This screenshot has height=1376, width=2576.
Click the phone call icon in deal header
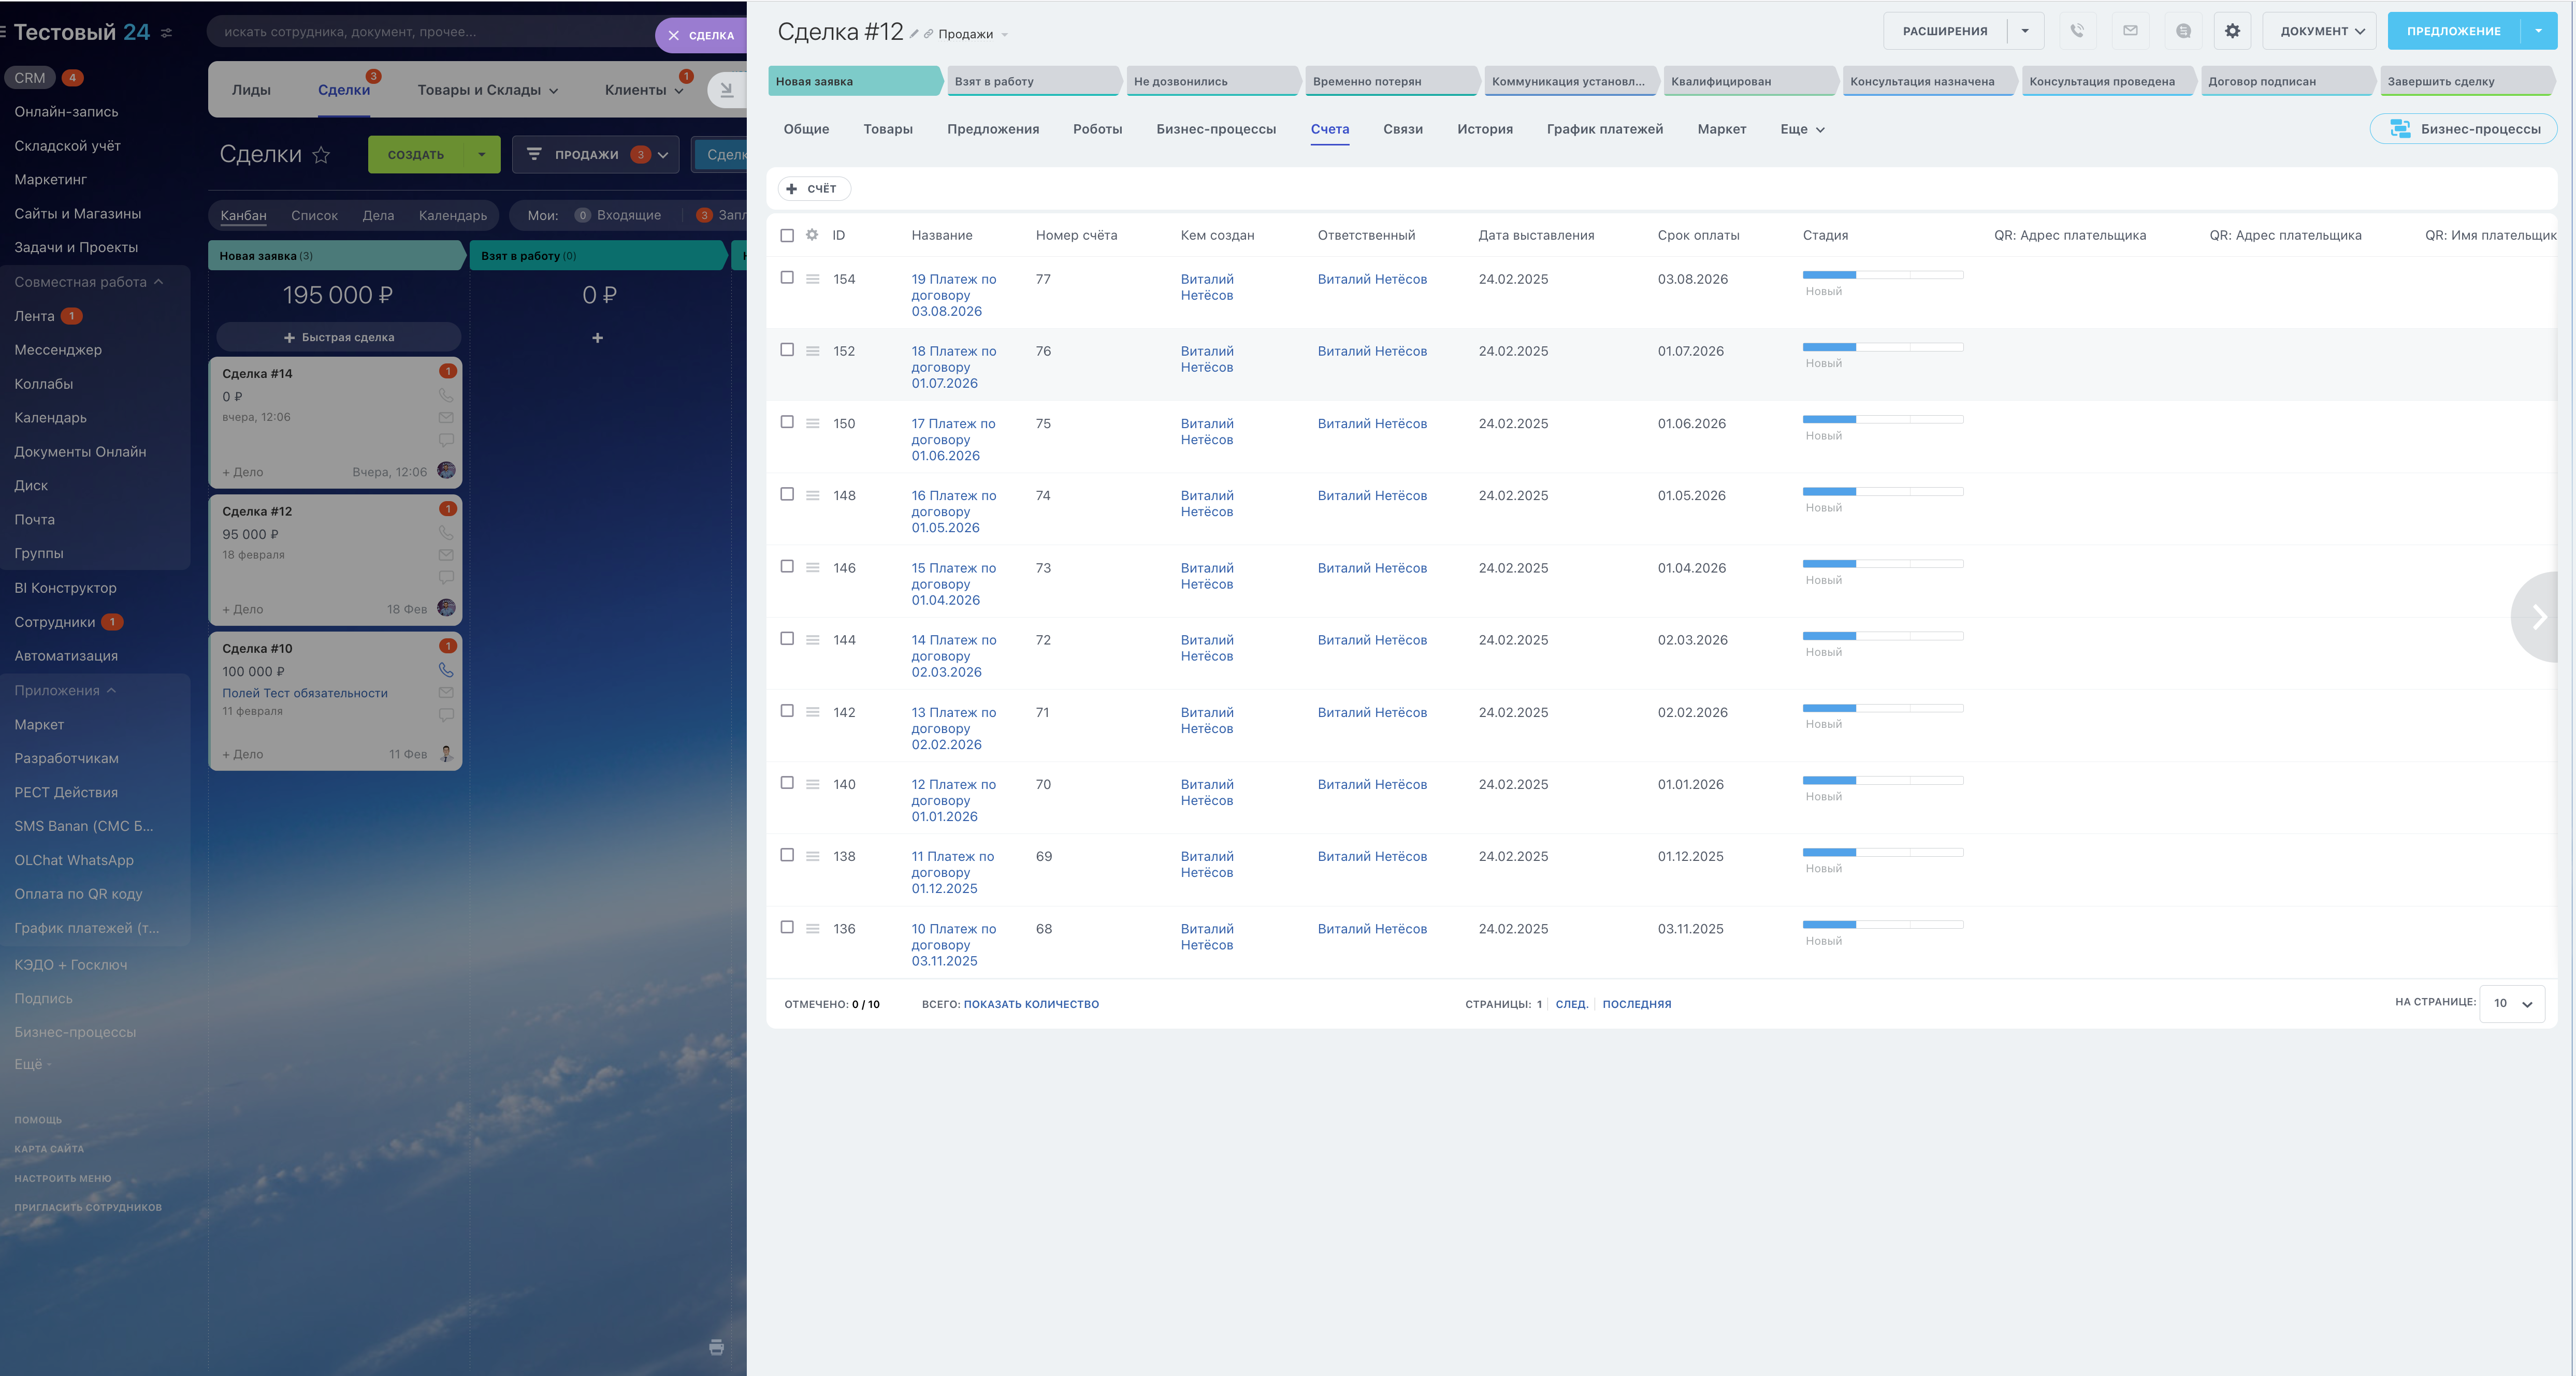pyautogui.click(x=2077, y=31)
